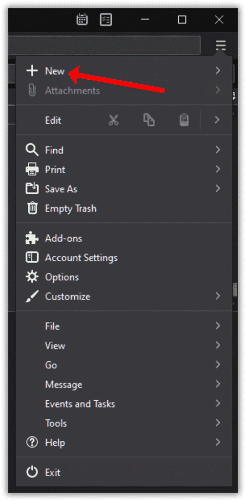Open the calendar tab icon

(82, 20)
